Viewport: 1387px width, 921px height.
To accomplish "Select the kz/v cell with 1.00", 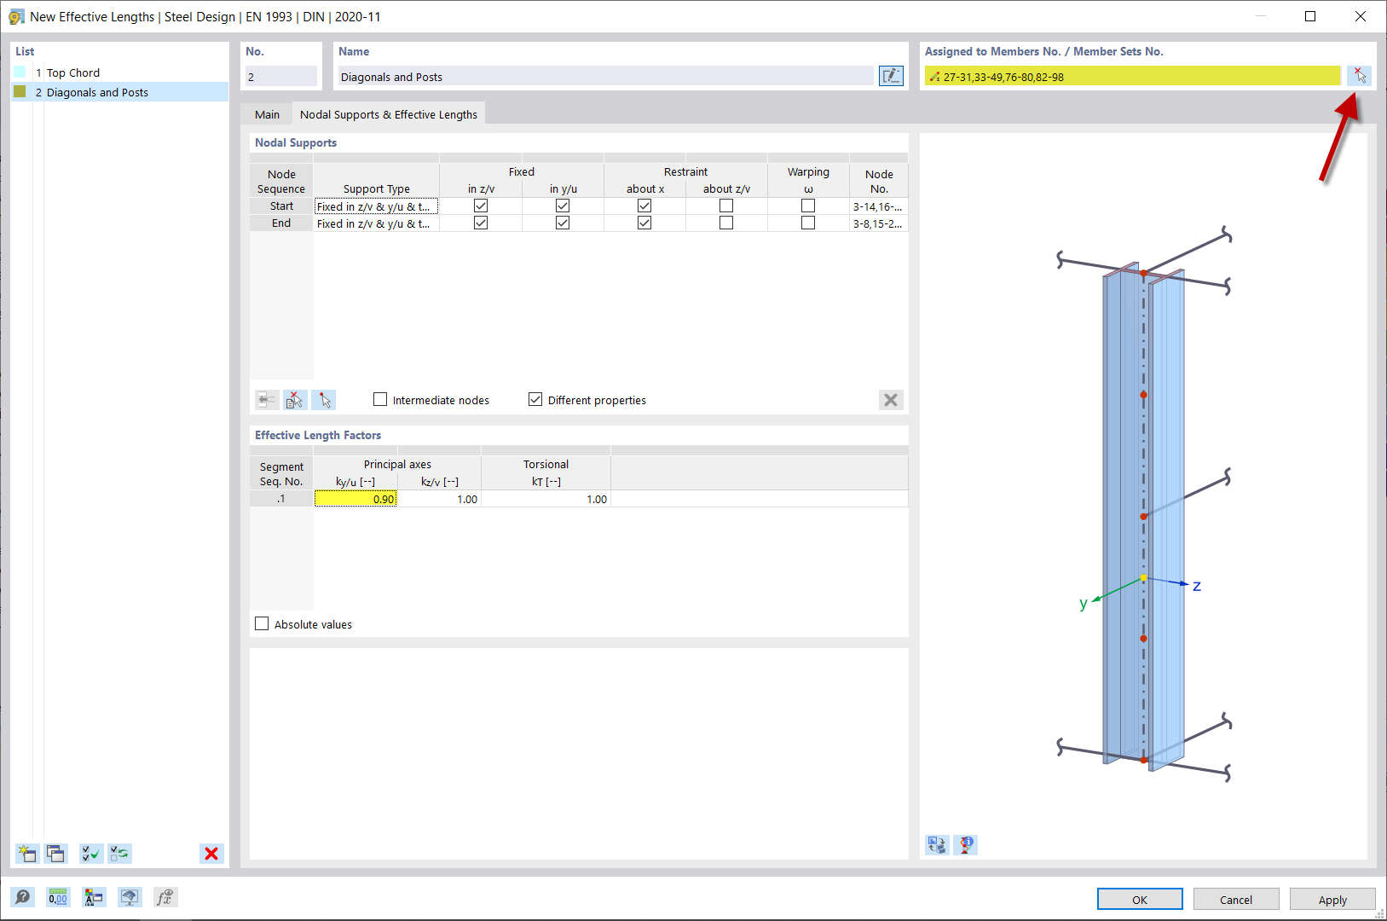I will tap(439, 499).
